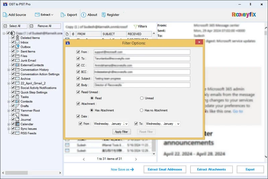This screenshot has height=179, width=268.
Task: Select the Has no Attachment option
Action: point(141,110)
